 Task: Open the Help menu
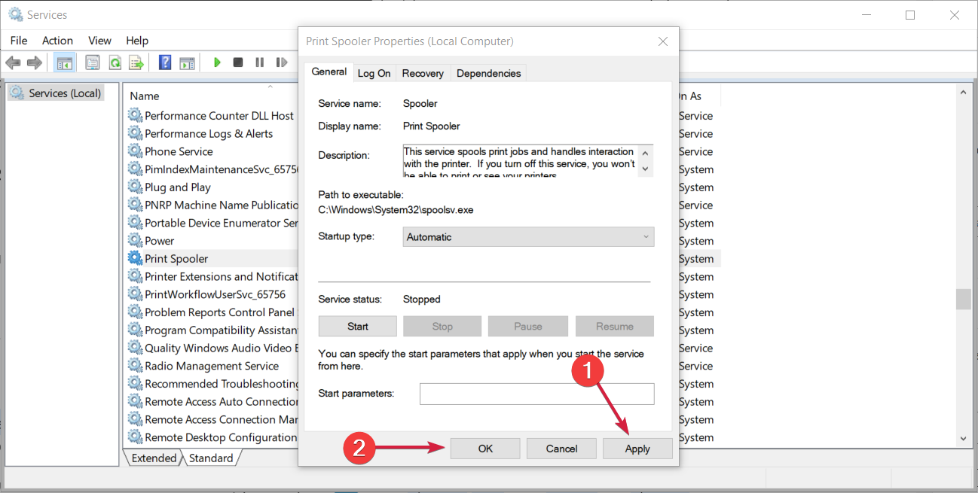click(137, 41)
